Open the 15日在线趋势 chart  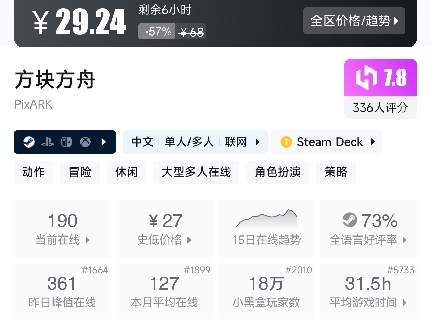[266, 229]
